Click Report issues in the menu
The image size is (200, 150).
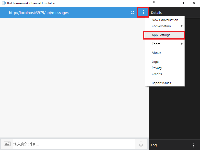165,83
